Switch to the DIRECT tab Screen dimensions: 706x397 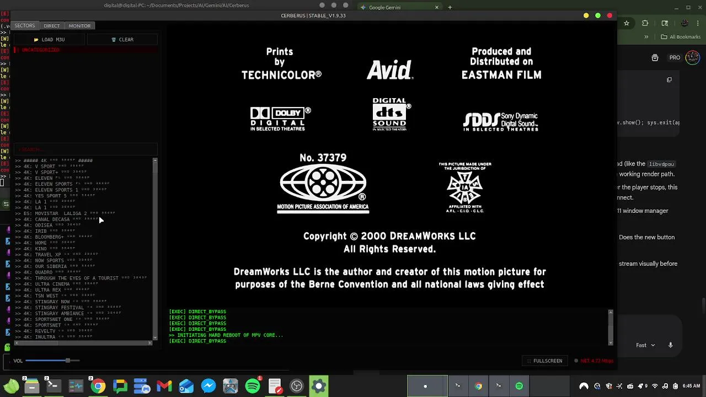(52, 26)
